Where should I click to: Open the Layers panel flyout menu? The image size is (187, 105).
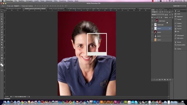pyautogui.click(x=172, y=10)
